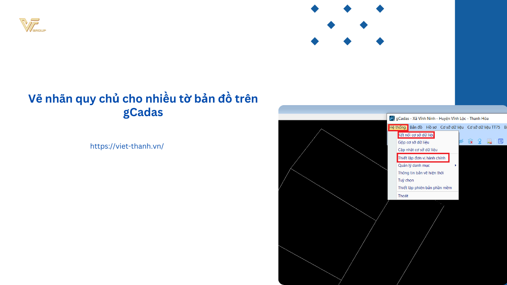Open the viet-thanh.vn link
This screenshot has height=285, width=507.
127,146
